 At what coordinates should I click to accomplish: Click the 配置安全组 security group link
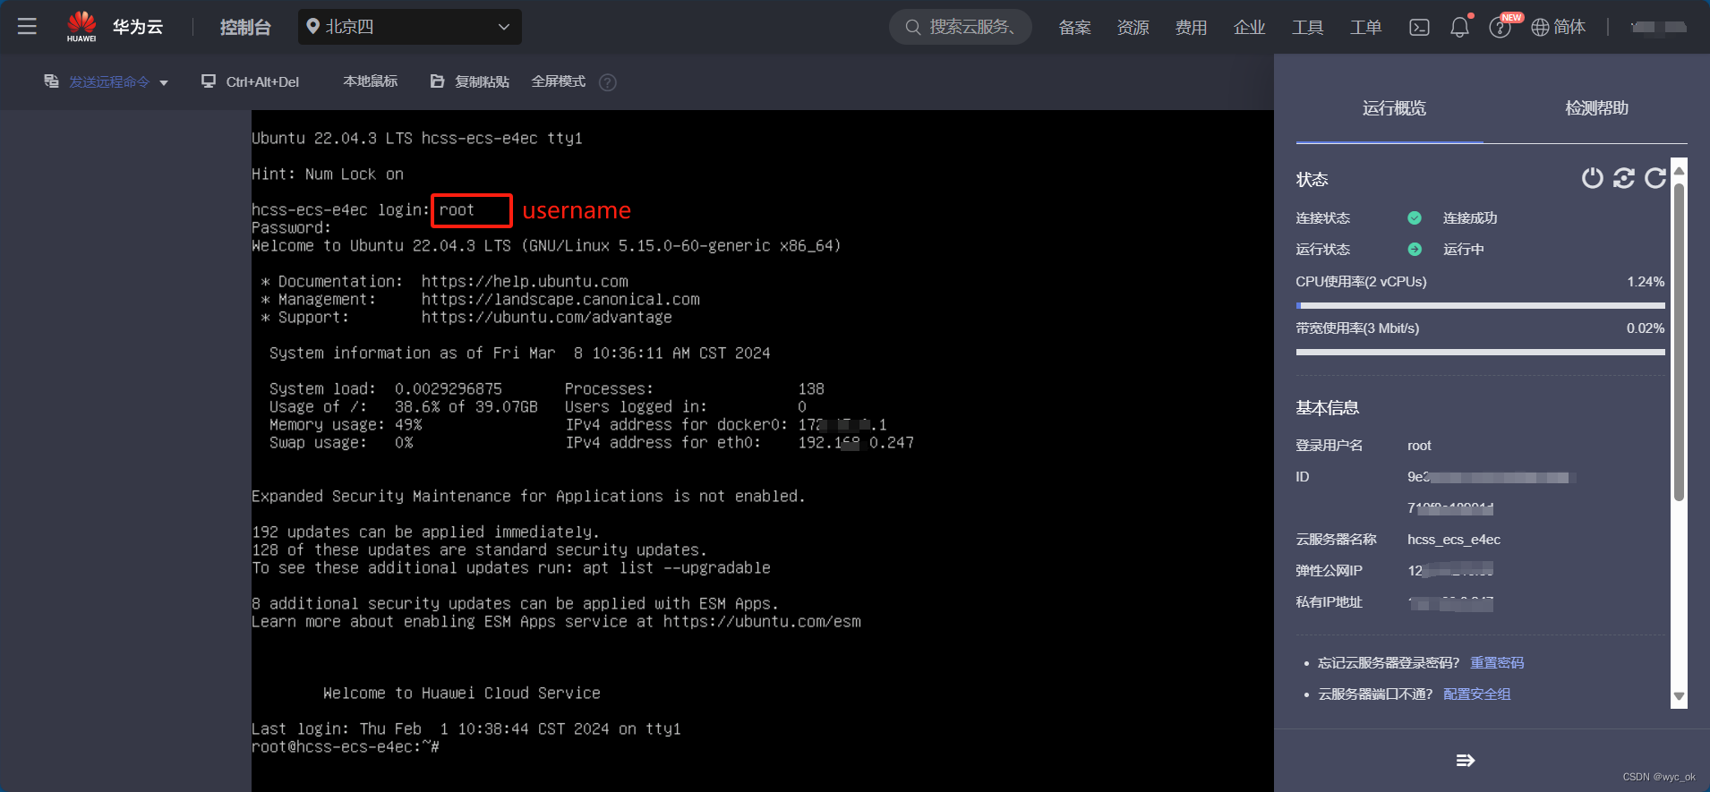coord(1477,694)
